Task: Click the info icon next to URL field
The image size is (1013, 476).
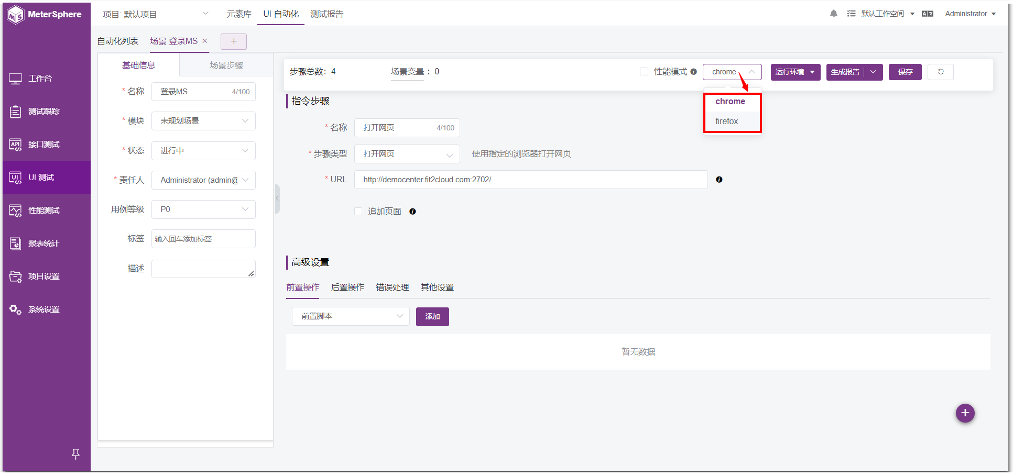Action: tap(719, 180)
